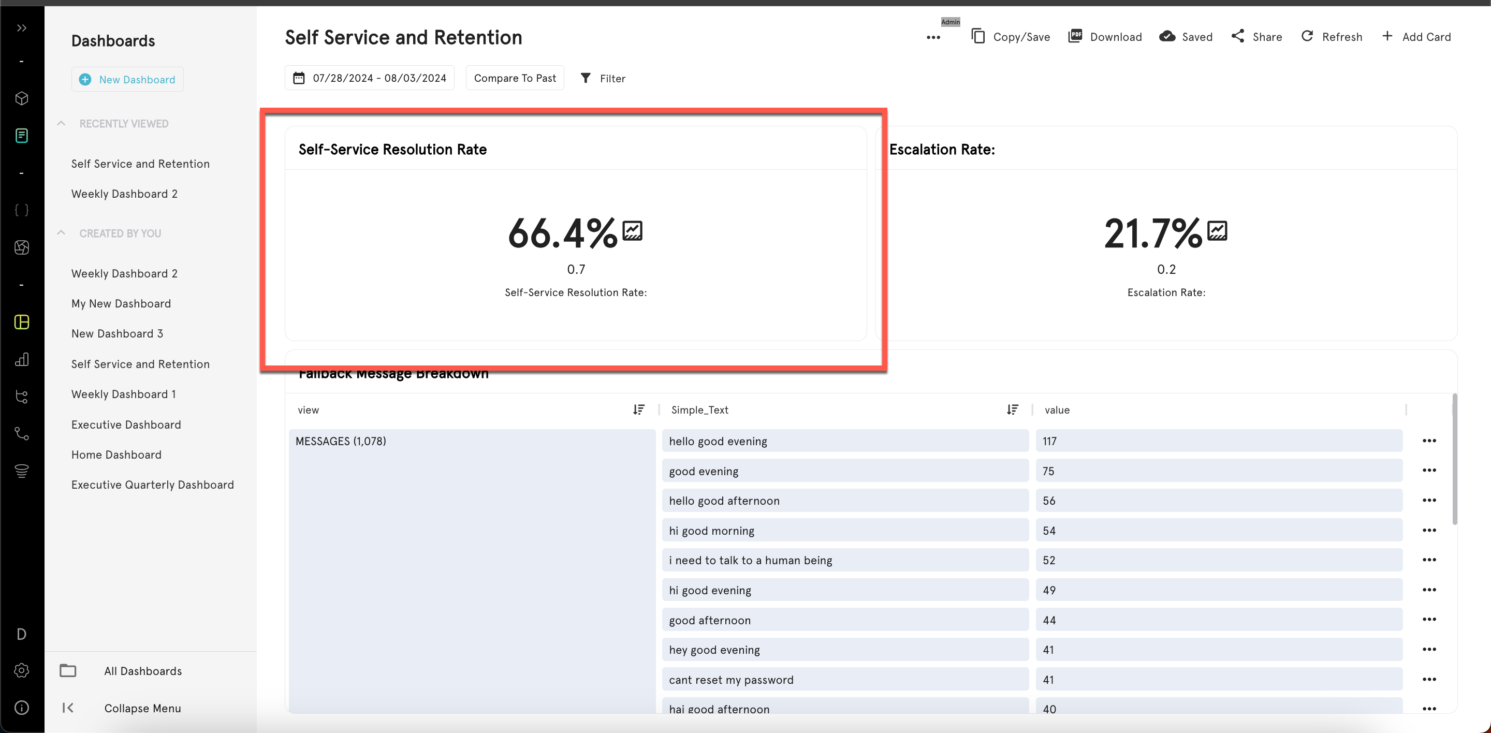Open the D user avatar

pyautogui.click(x=22, y=634)
